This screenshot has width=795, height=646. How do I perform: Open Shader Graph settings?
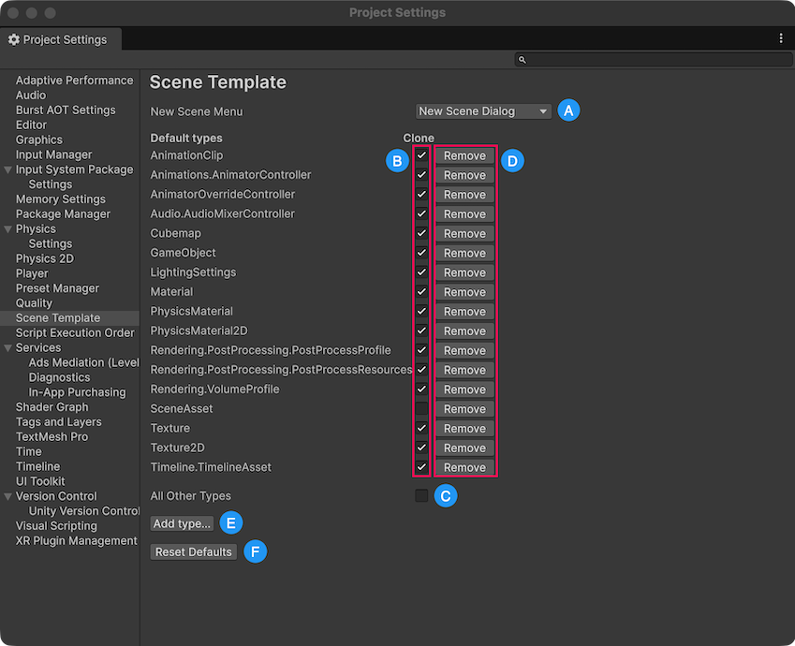(x=52, y=407)
